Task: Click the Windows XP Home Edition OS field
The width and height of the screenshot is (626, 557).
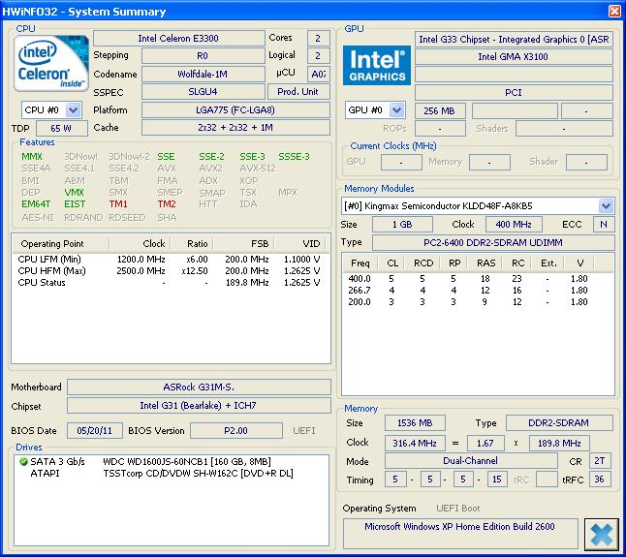Action: pos(460,534)
